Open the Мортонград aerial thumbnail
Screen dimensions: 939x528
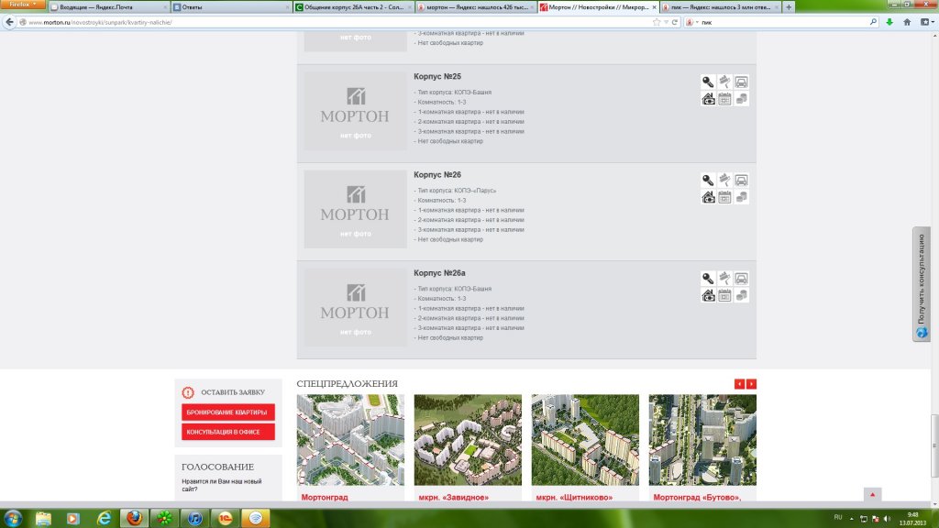pyautogui.click(x=350, y=439)
